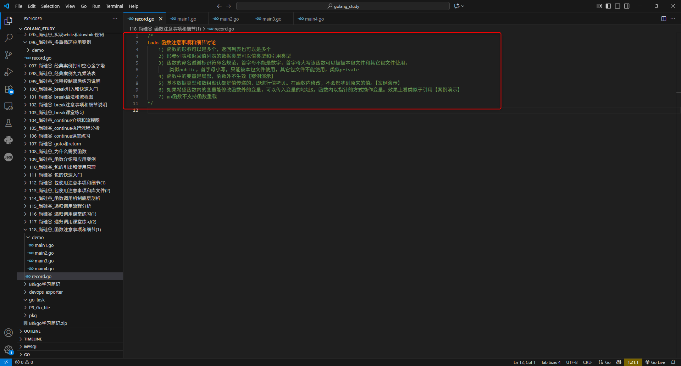Click the golang_study command center search box

343,6
